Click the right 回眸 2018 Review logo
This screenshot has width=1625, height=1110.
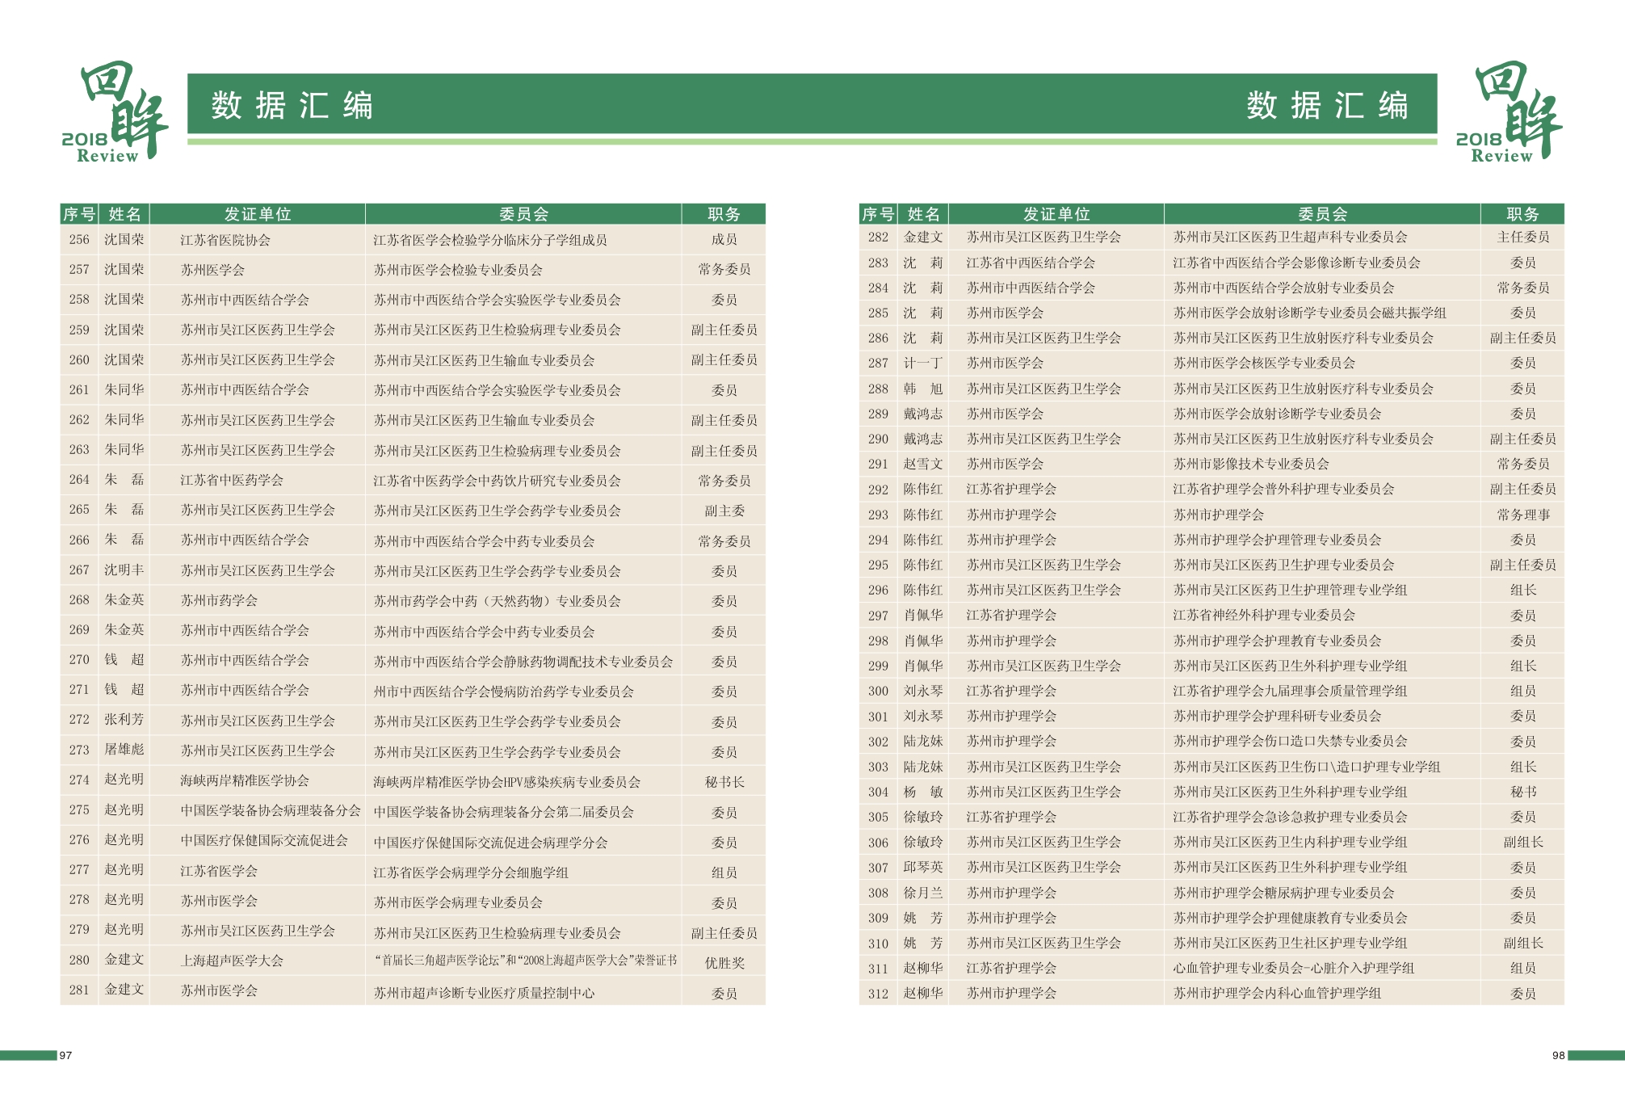(1508, 111)
